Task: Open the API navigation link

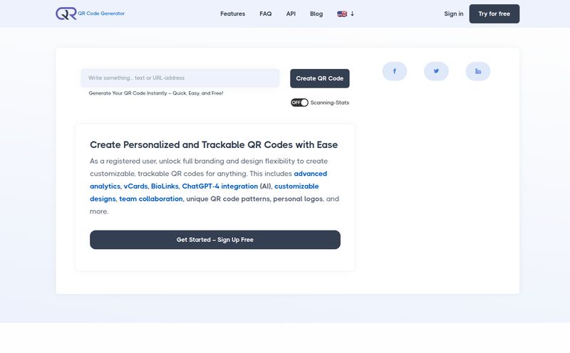Action: pyautogui.click(x=291, y=14)
